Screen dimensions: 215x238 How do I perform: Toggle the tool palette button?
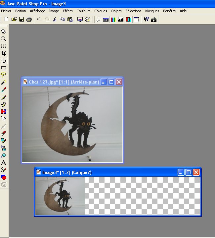98,20
